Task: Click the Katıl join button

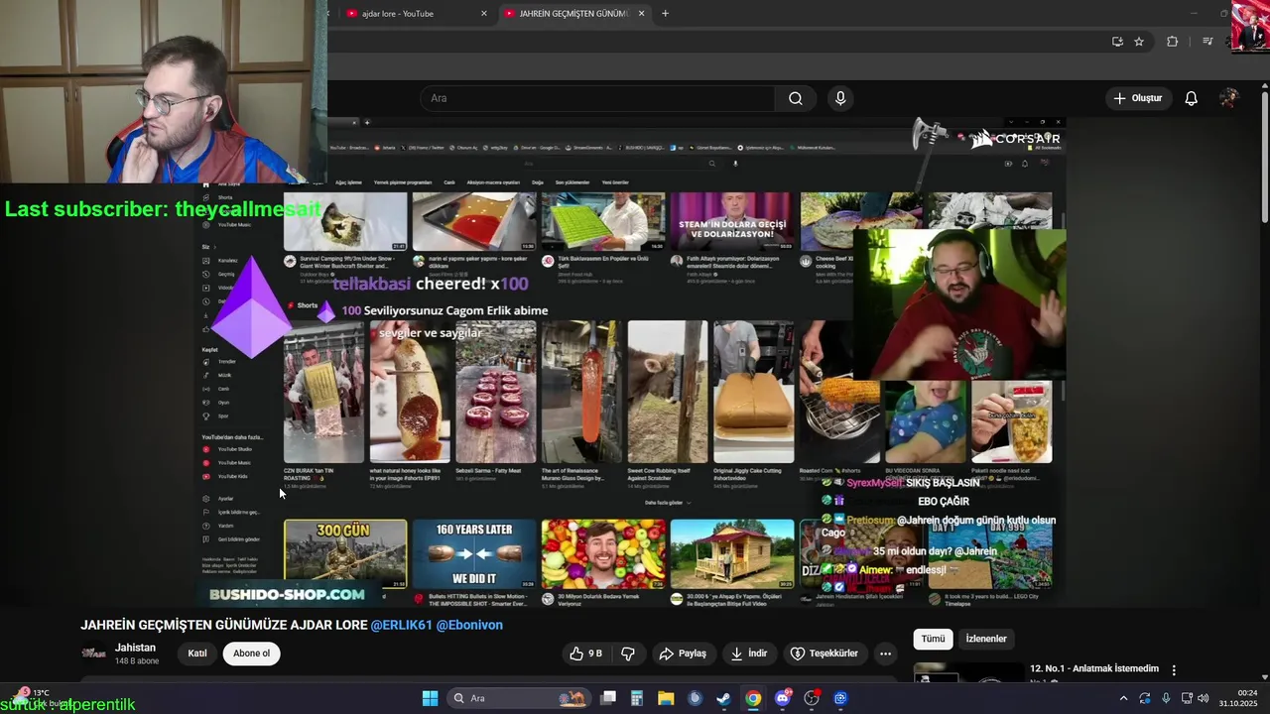Action: click(197, 654)
